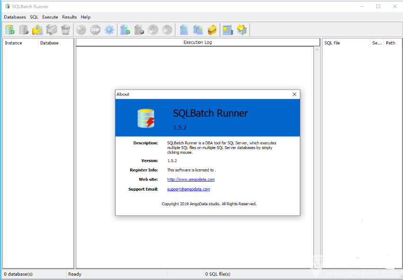Click the blue gear options icon
Image resolution: width=403 pixels, height=280 pixels.
[109, 30]
